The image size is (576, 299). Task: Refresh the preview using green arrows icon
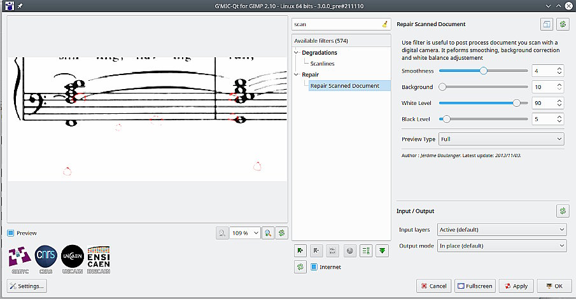click(x=282, y=233)
